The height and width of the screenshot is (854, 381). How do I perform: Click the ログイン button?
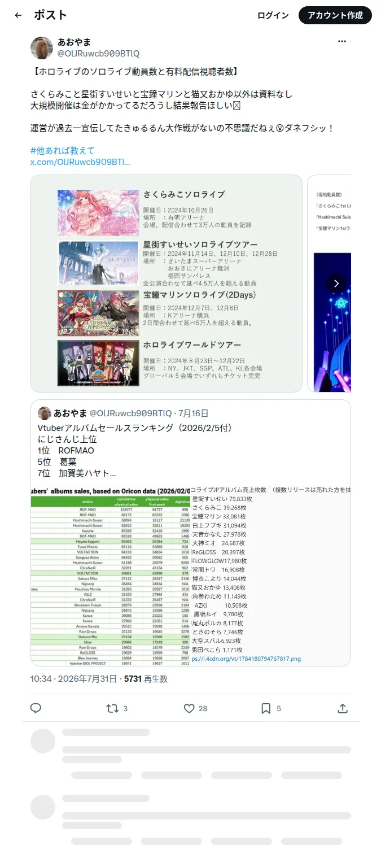pyautogui.click(x=273, y=15)
